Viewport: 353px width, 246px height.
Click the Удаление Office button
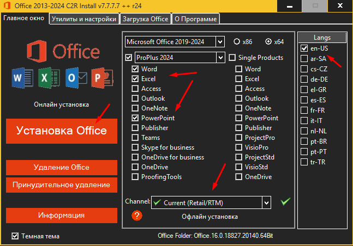coord(62,168)
